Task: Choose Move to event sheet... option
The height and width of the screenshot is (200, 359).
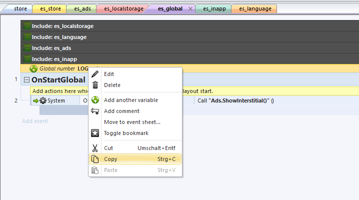Action: tap(131, 122)
